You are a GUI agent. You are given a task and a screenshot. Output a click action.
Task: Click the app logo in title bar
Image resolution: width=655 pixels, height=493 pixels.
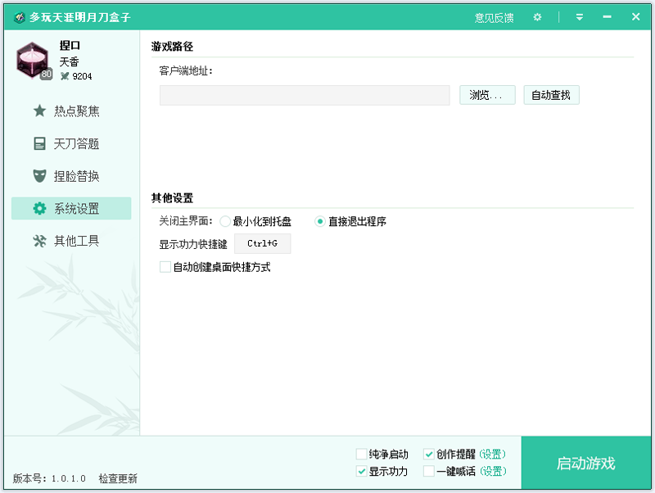18,17
